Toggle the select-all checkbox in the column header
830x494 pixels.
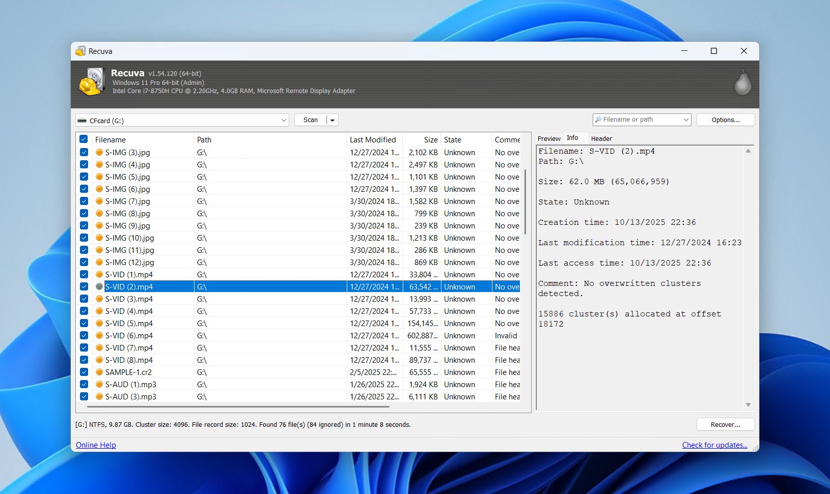[x=84, y=138]
